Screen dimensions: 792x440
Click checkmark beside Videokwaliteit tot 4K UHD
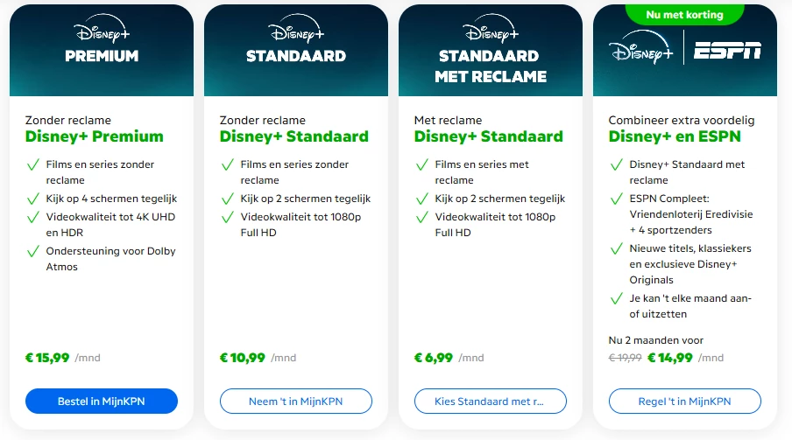33,218
